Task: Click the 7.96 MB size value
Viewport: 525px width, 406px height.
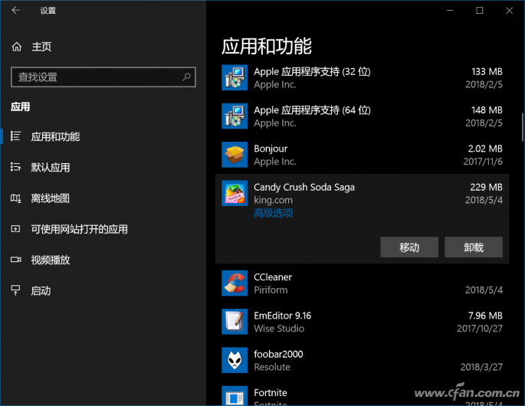Action: pyautogui.click(x=485, y=316)
